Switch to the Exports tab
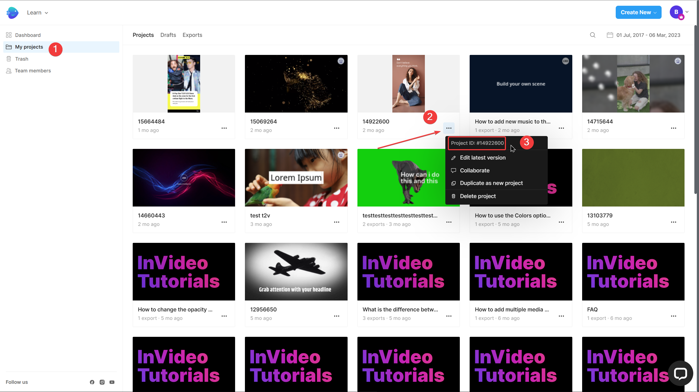699x392 pixels. click(x=192, y=35)
